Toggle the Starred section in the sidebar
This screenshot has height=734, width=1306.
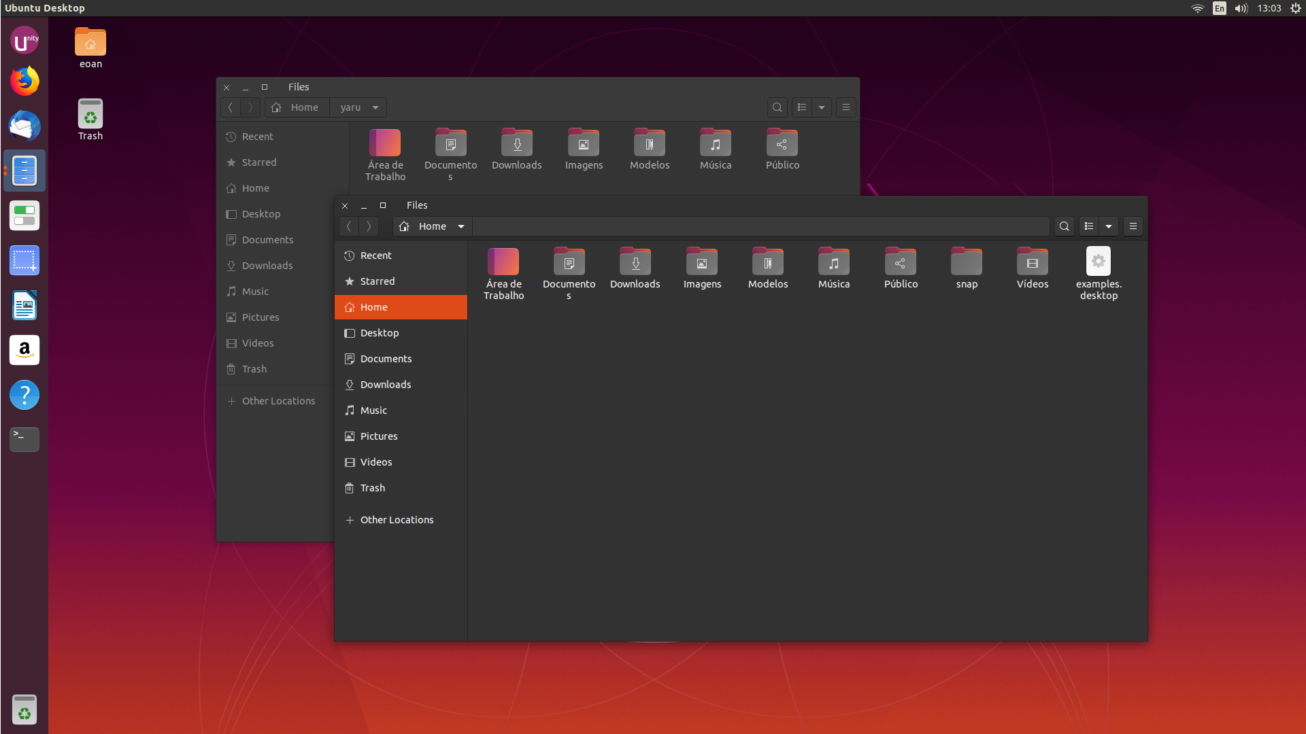point(378,281)
